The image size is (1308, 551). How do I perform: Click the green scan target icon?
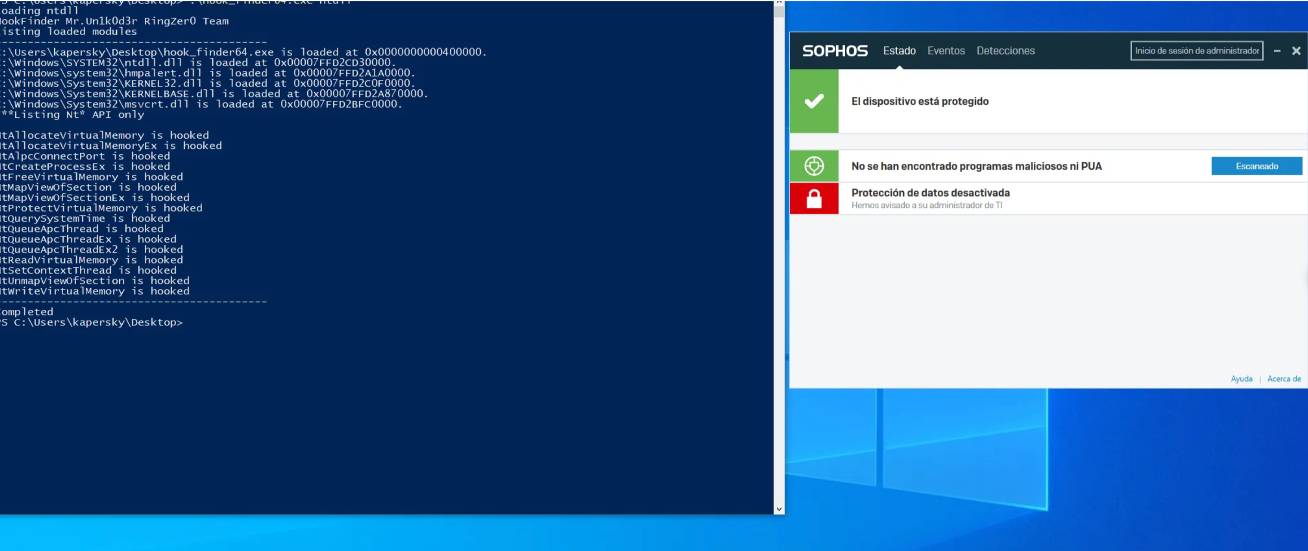814,166
